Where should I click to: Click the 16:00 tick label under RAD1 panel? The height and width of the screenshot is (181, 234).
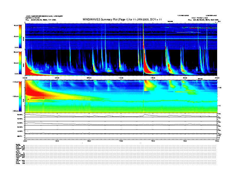point(153,78)
